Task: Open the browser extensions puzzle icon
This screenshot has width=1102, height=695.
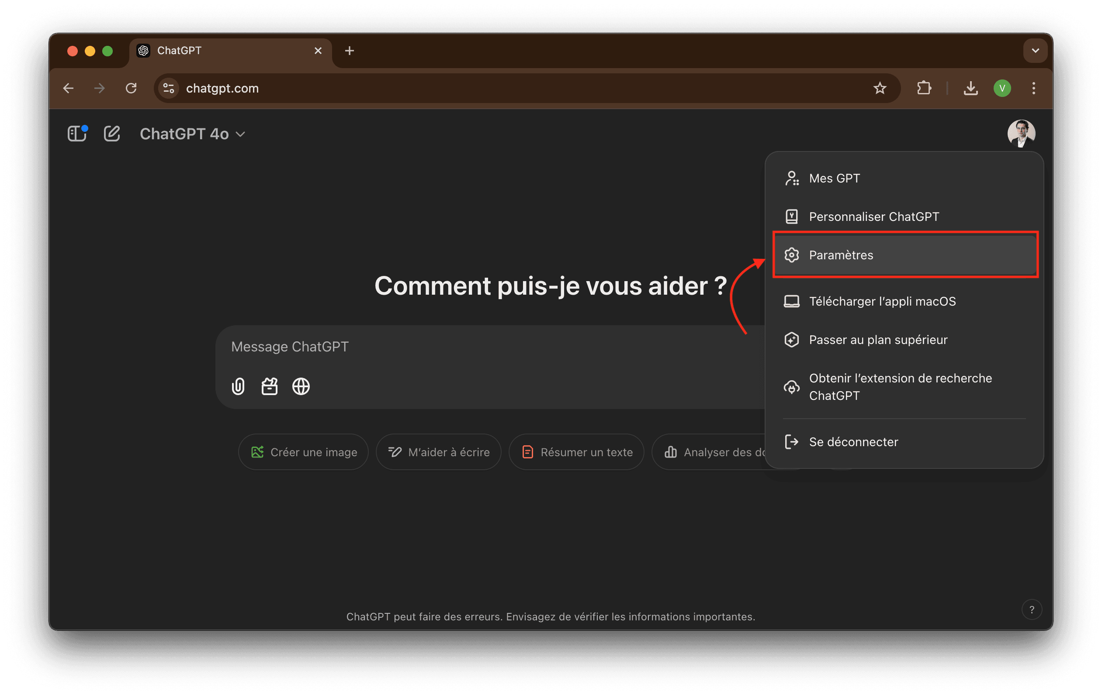Action: click(x=924, y=88)
